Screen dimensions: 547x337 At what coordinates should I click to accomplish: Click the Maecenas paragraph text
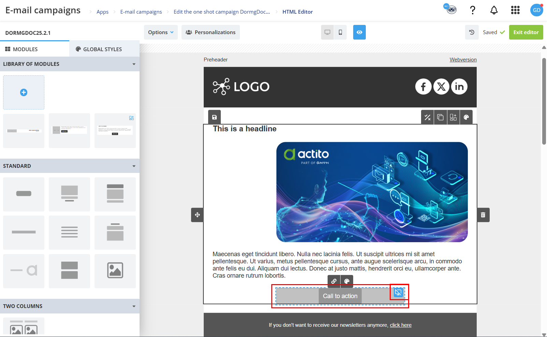click(x=337, y=265)
